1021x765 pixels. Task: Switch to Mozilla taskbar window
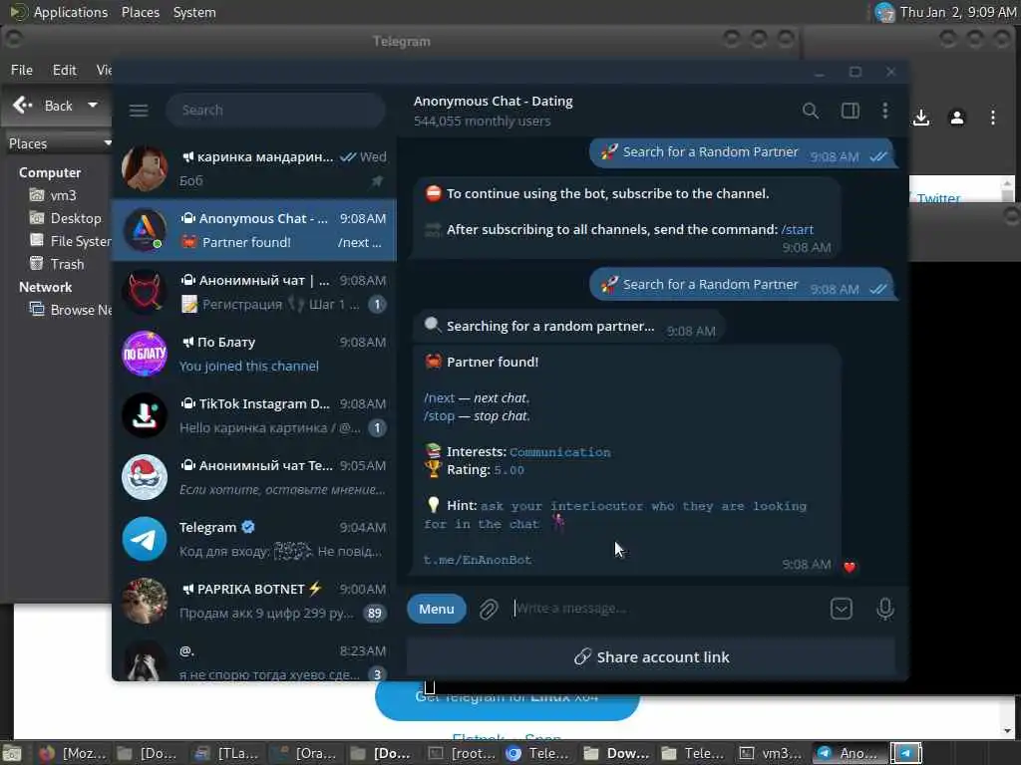click(x=73, y=753)
